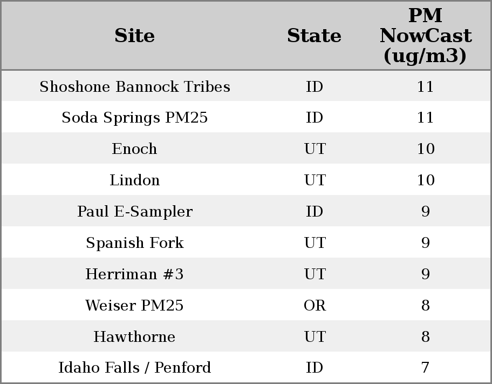The width and height of the screenshot is (492, 384).
Task: Select the Paul E-Sampler site row
Action: (134, 212)
